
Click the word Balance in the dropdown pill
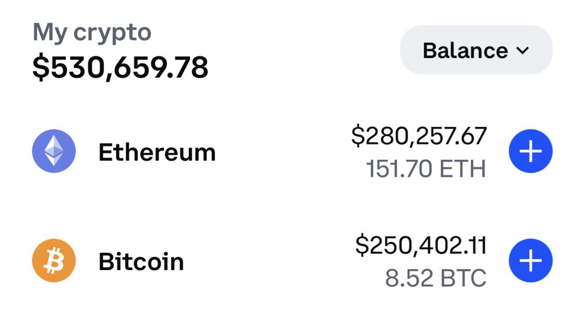tap(465, 50)
